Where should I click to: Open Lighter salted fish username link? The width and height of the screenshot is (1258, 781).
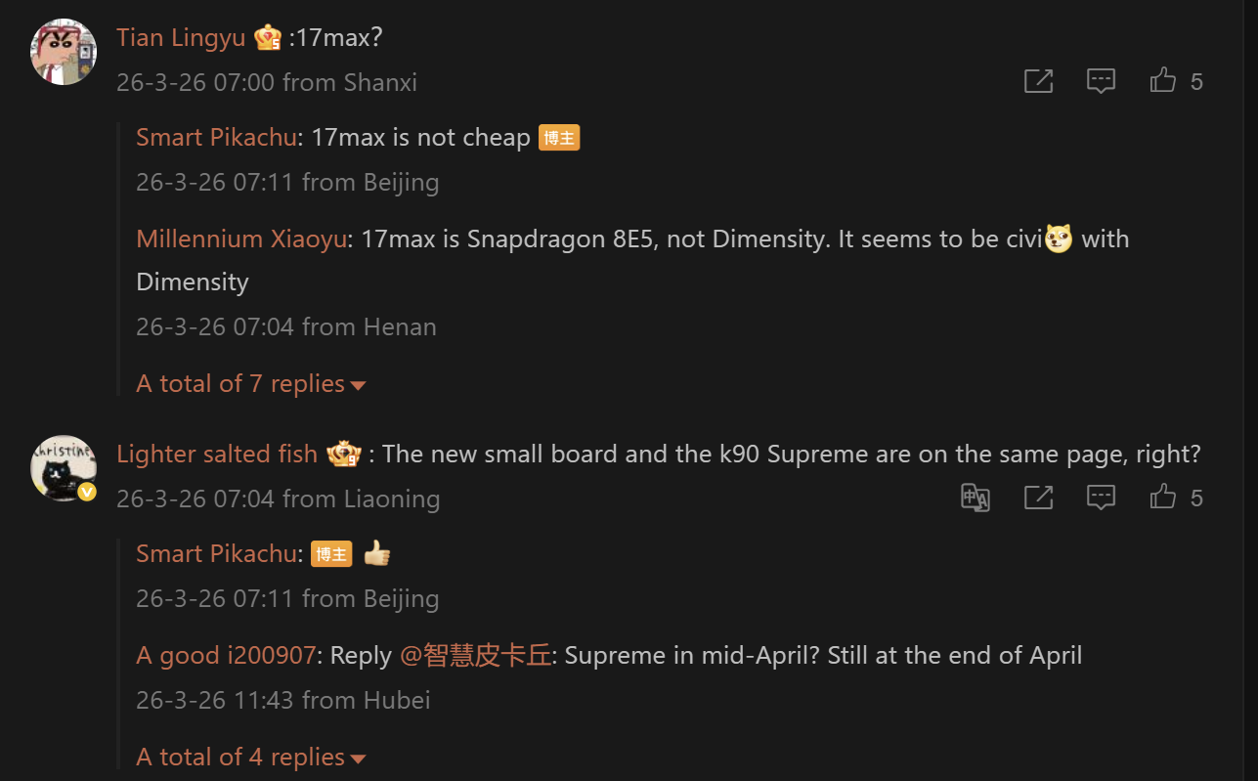coord(216,455)
